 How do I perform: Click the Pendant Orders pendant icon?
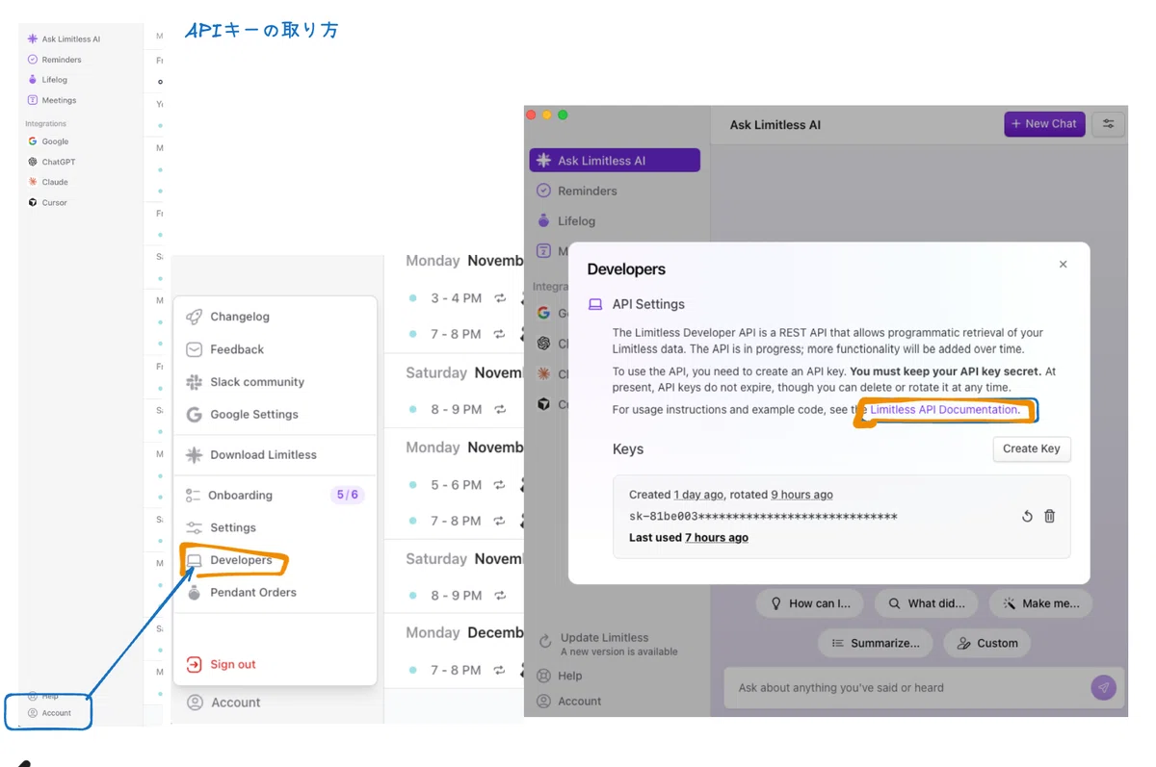tap(194, 593)
